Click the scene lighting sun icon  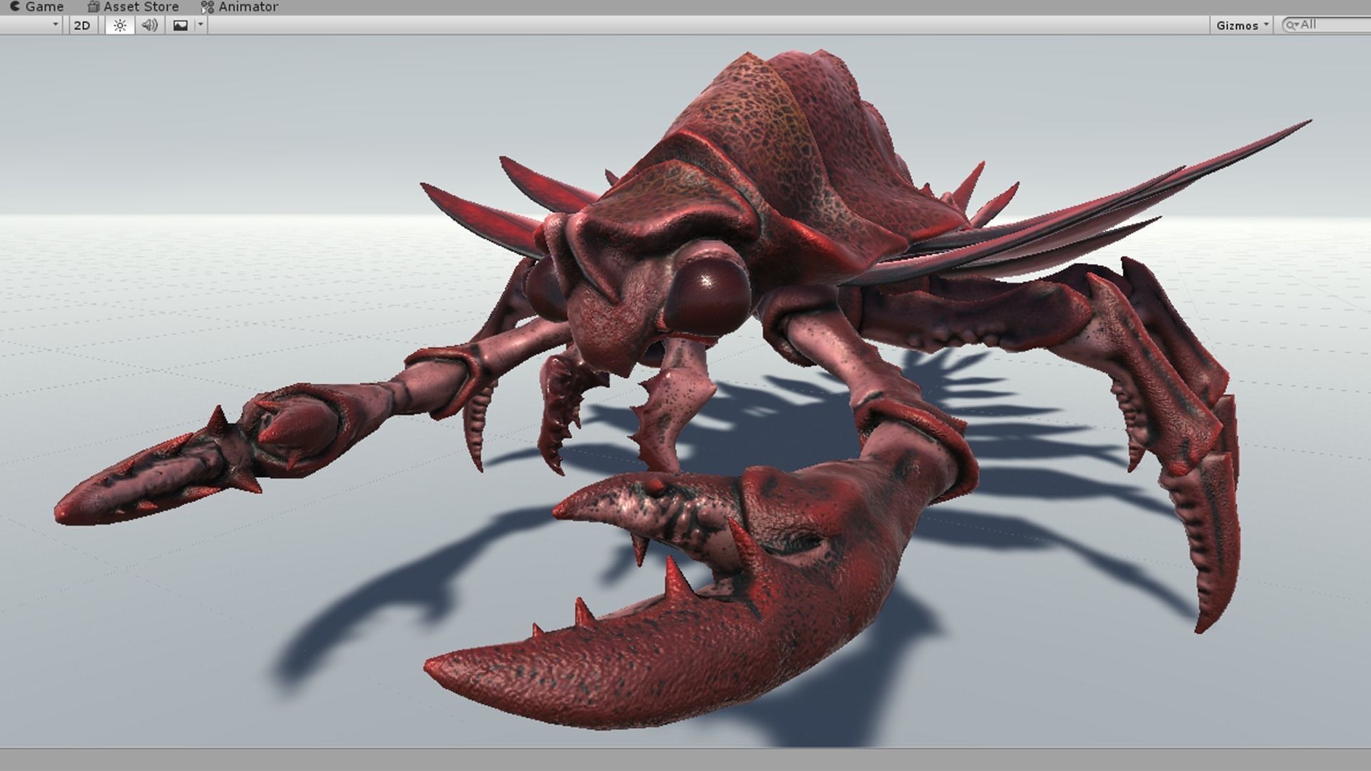coord(119,25)
